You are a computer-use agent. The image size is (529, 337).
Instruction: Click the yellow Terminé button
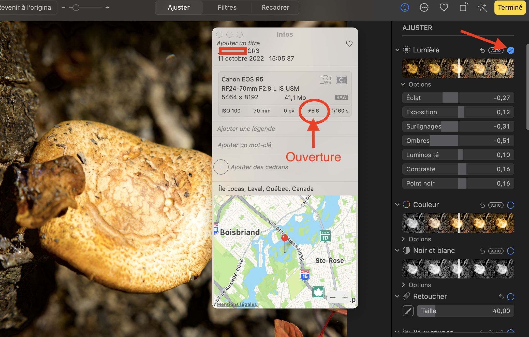510,7
